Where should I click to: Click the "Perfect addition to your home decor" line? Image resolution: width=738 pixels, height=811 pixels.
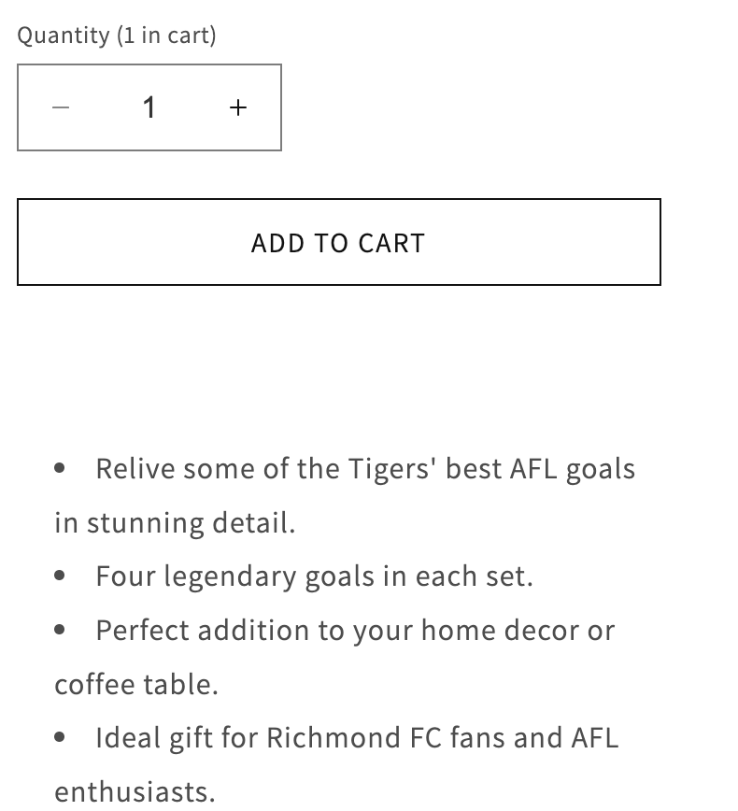355,630
